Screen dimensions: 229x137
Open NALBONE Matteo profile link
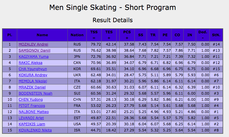(x=34, y=112)
